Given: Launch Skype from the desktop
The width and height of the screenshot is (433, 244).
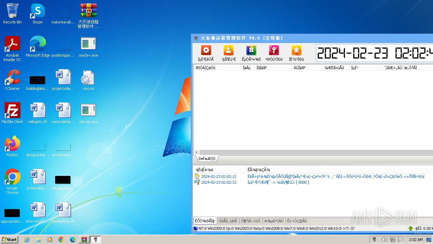Looking at the screenshot, I should point(38,14).
